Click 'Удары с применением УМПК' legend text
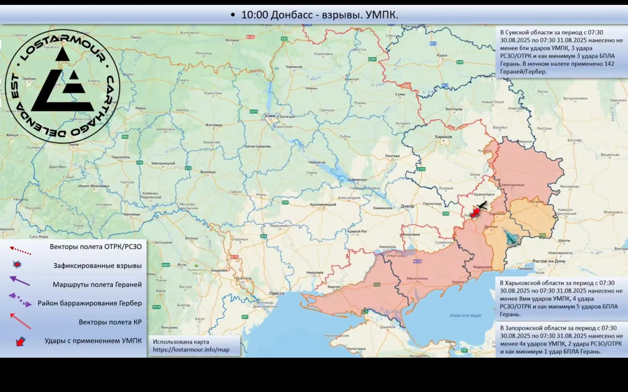The image size is (628, 392). (x=93, y=341)
